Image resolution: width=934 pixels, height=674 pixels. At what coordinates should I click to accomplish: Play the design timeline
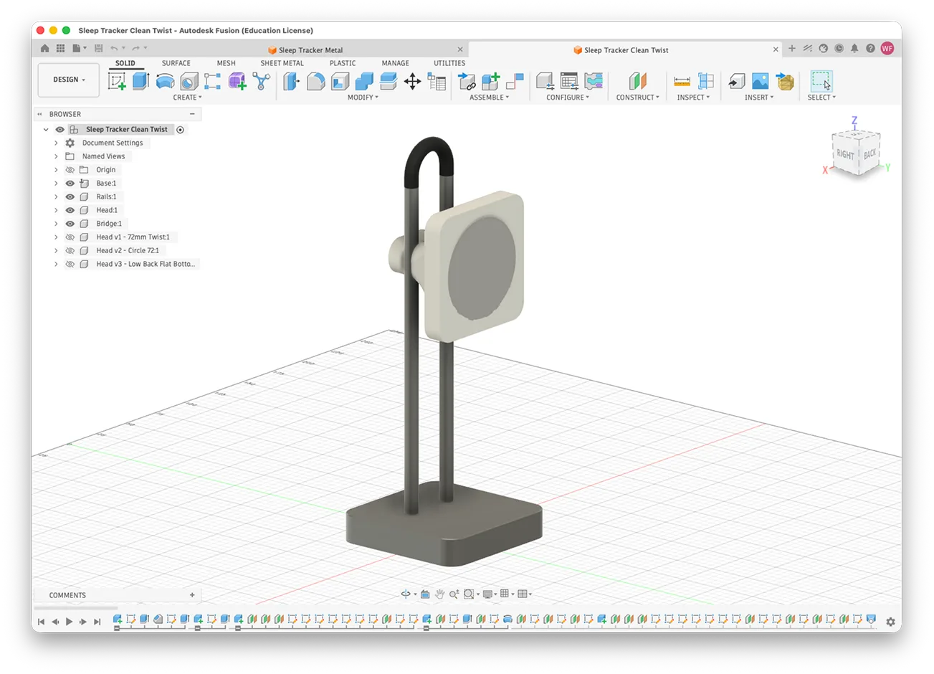(70, 622)
